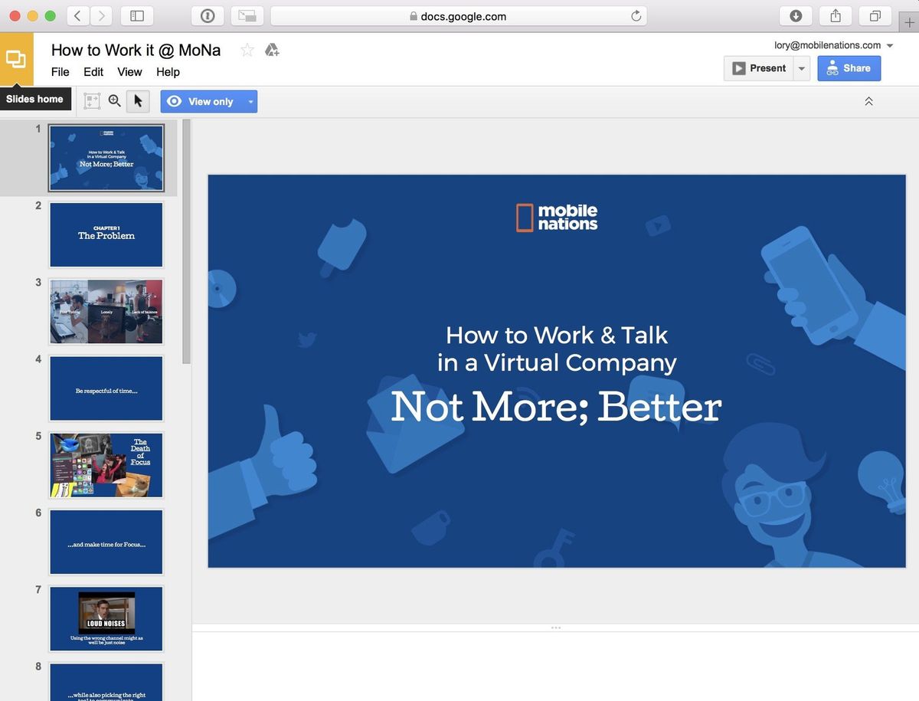Open the Edit menu
The width and height of the screenshot is (919, 701).
[93, 72]
